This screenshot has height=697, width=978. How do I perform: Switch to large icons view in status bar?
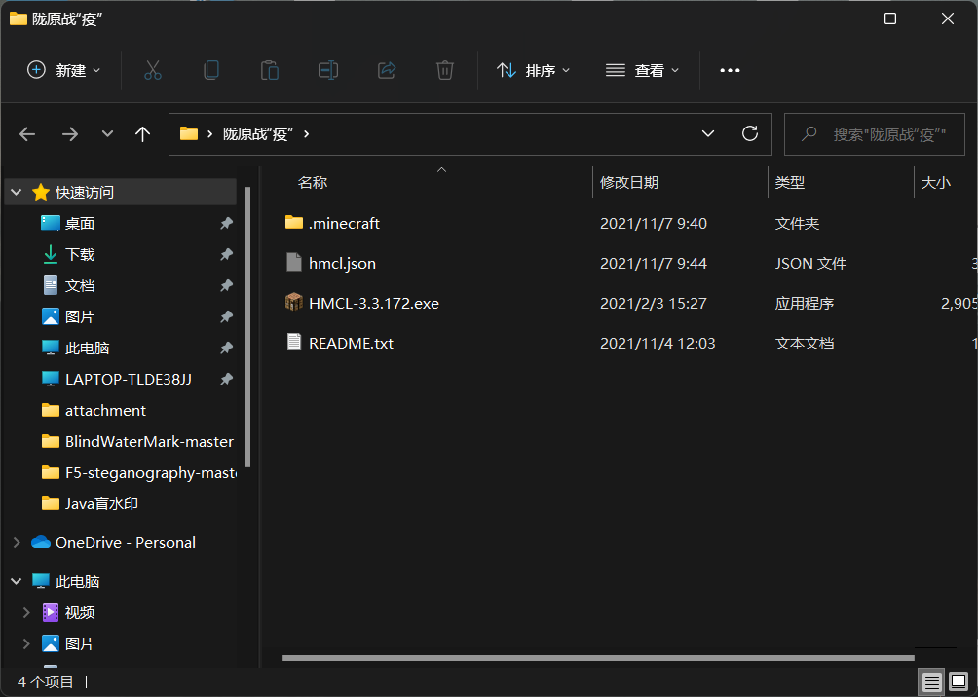coord(959,681)
